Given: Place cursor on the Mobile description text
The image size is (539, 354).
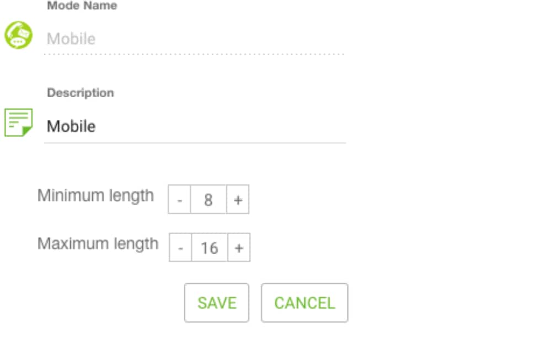Looking at the screenshot, I should [x=71, y=126].
